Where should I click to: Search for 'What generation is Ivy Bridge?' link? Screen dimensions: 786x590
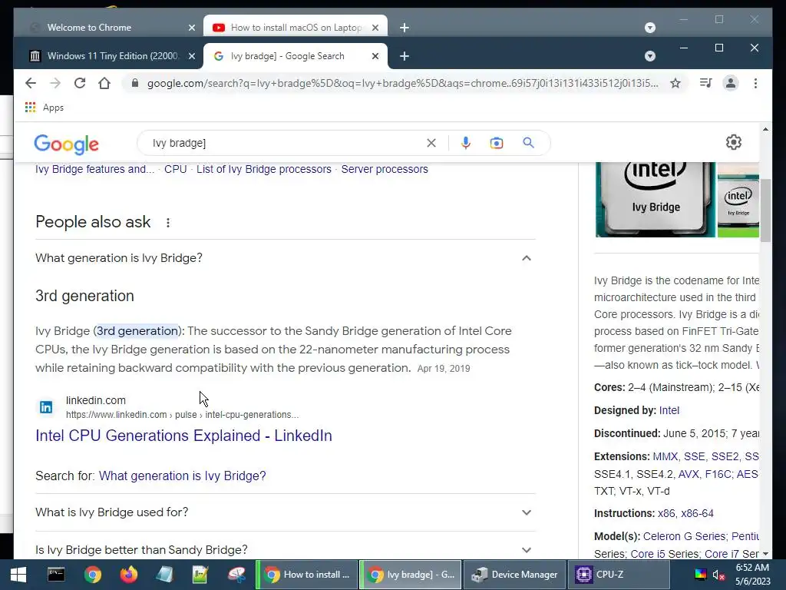tap(183, 476)
